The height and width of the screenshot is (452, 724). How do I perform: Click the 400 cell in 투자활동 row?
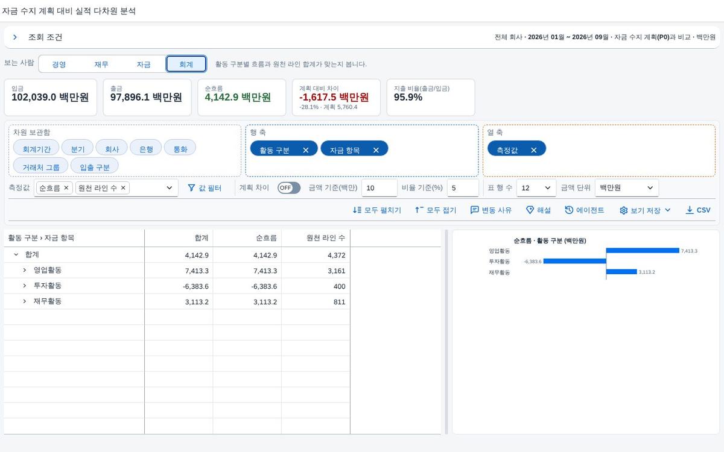(316, 286)
